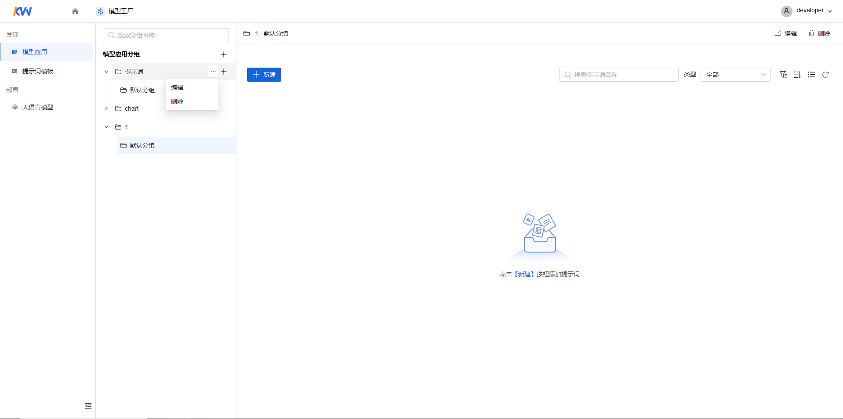Switch to list view icon
This screenshot has height=419, width=843.
[x=811, y=75]
